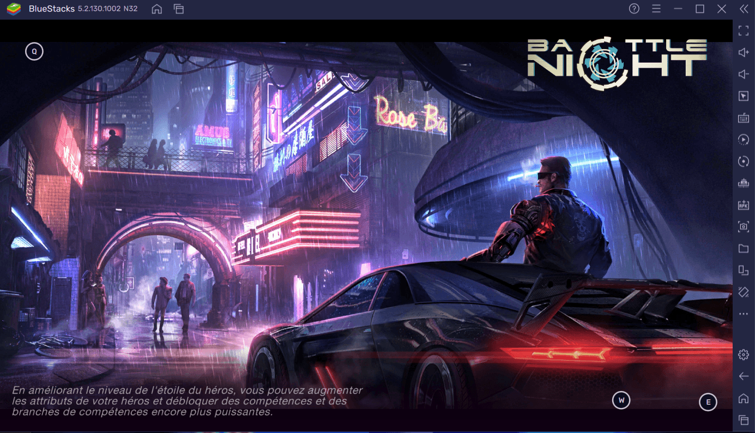Click the loading tip text 'En améliorant le niveau'
Viewport: 755px width, 433px height.
(187, 401)
